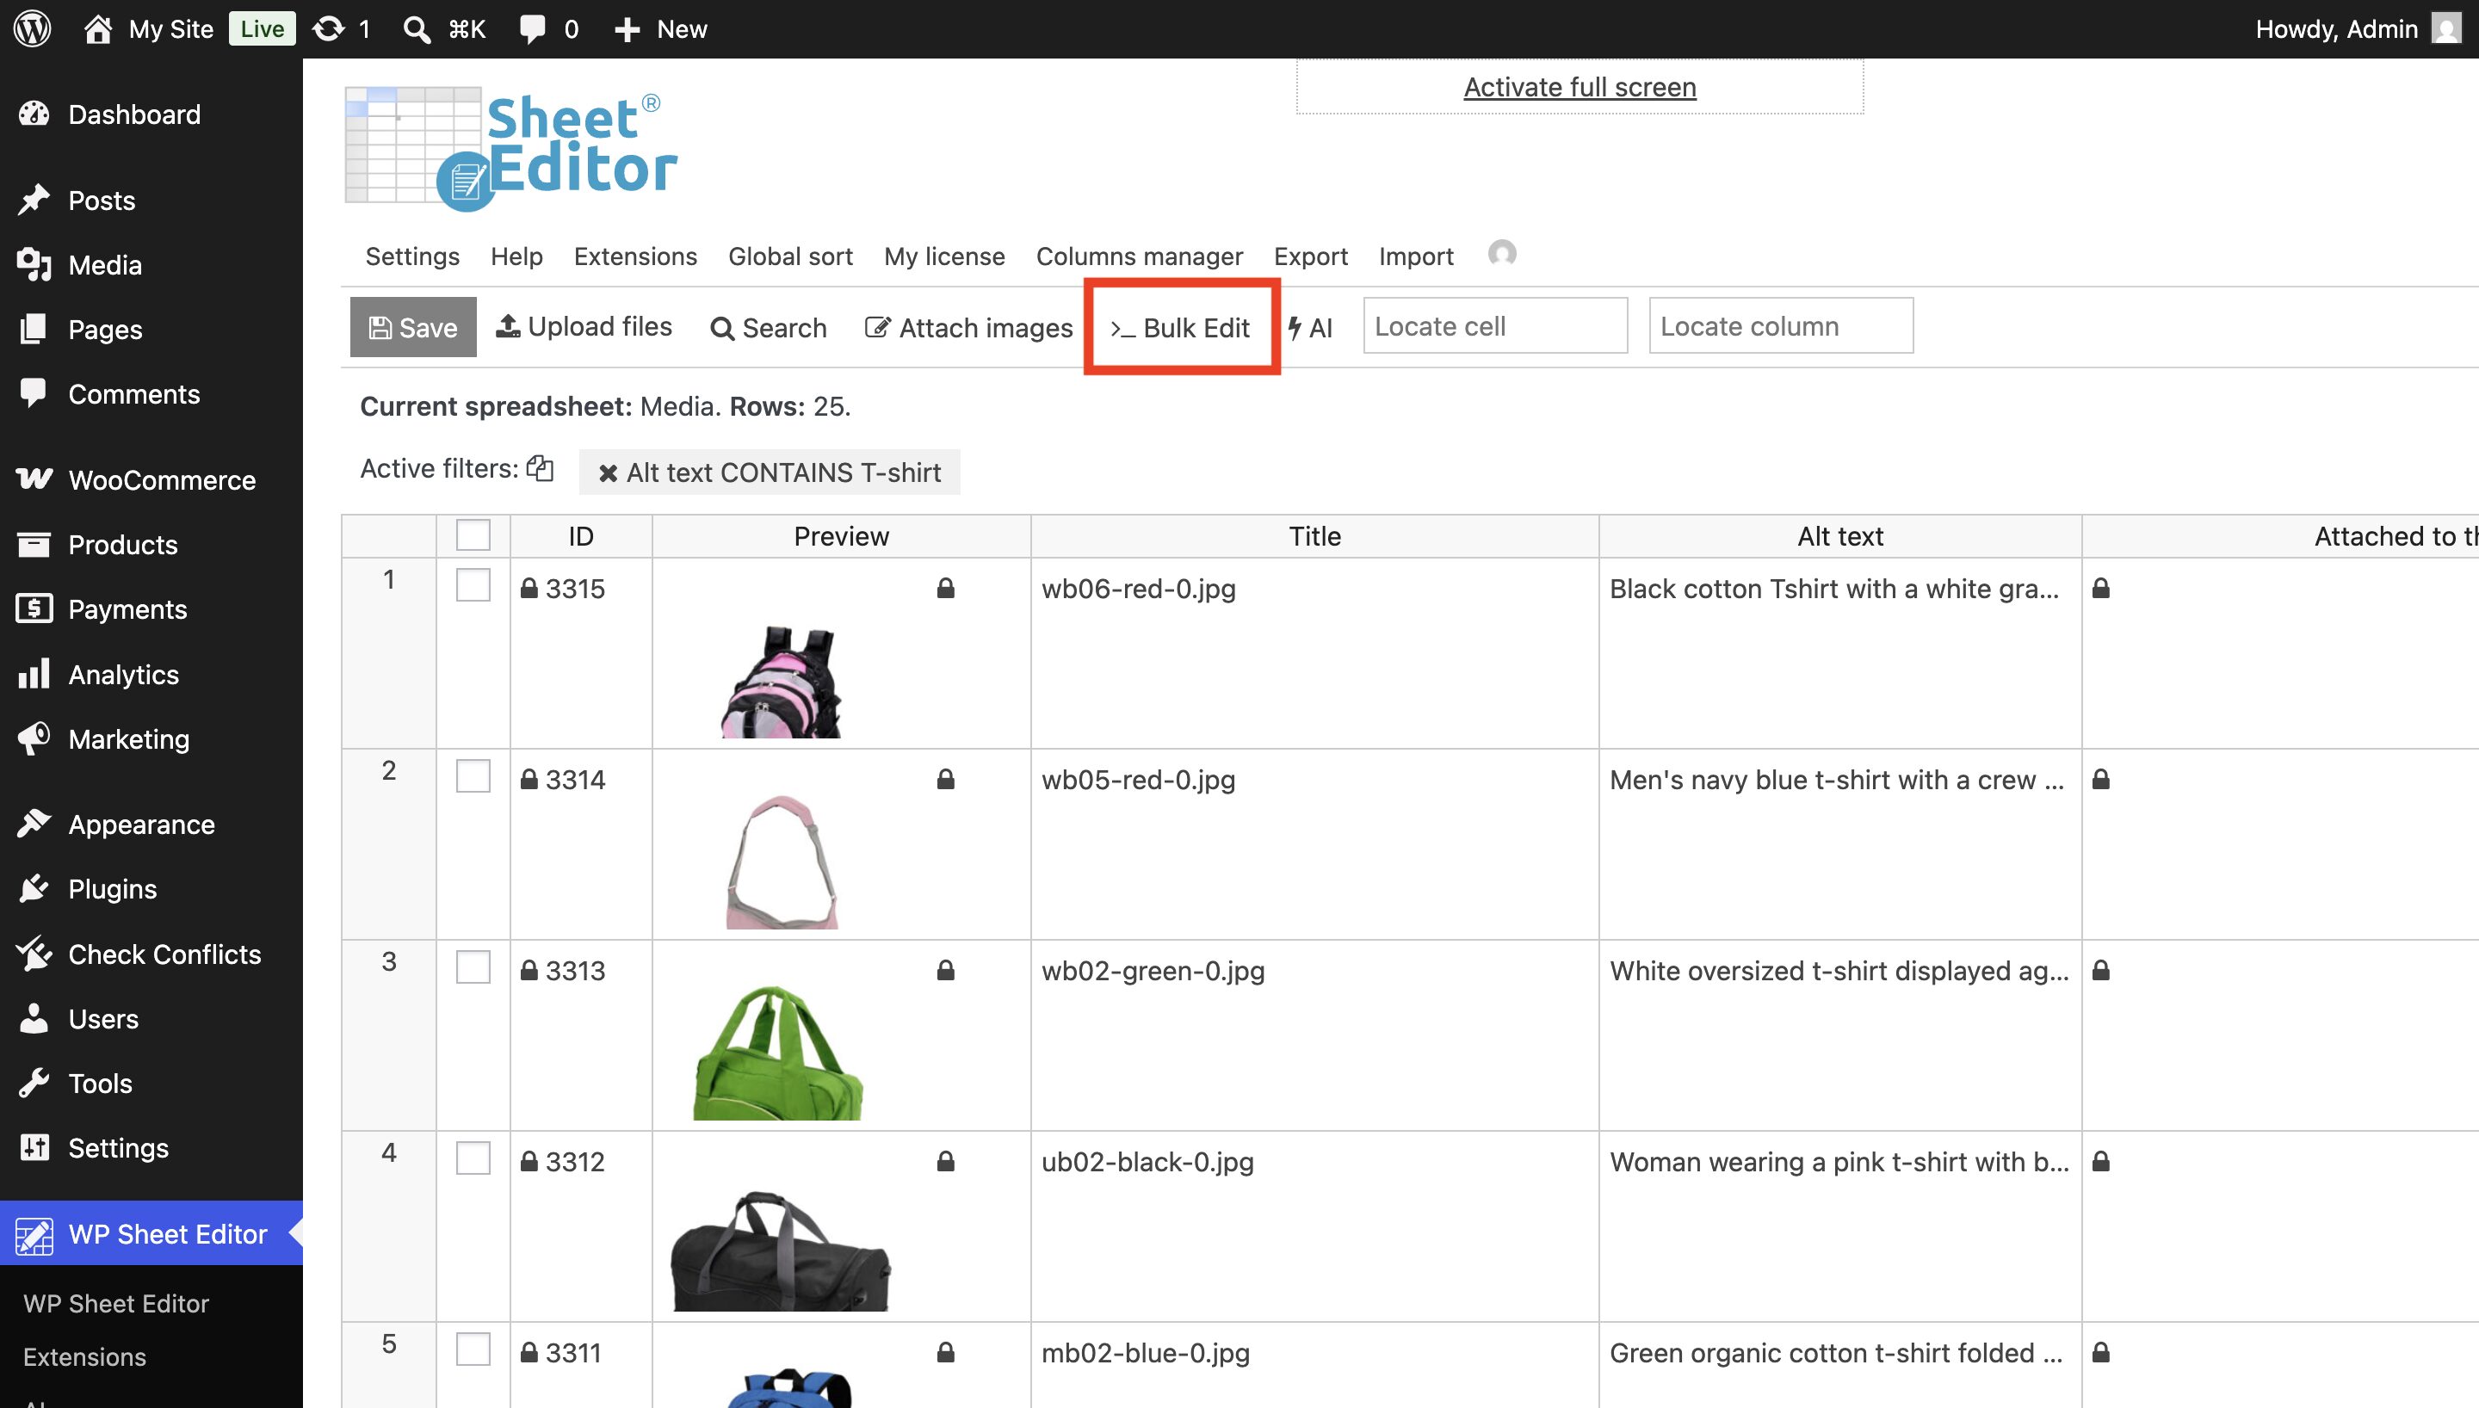Open the command palette search icon
The image size is (2479, 1408).
(x=417, y=29)
